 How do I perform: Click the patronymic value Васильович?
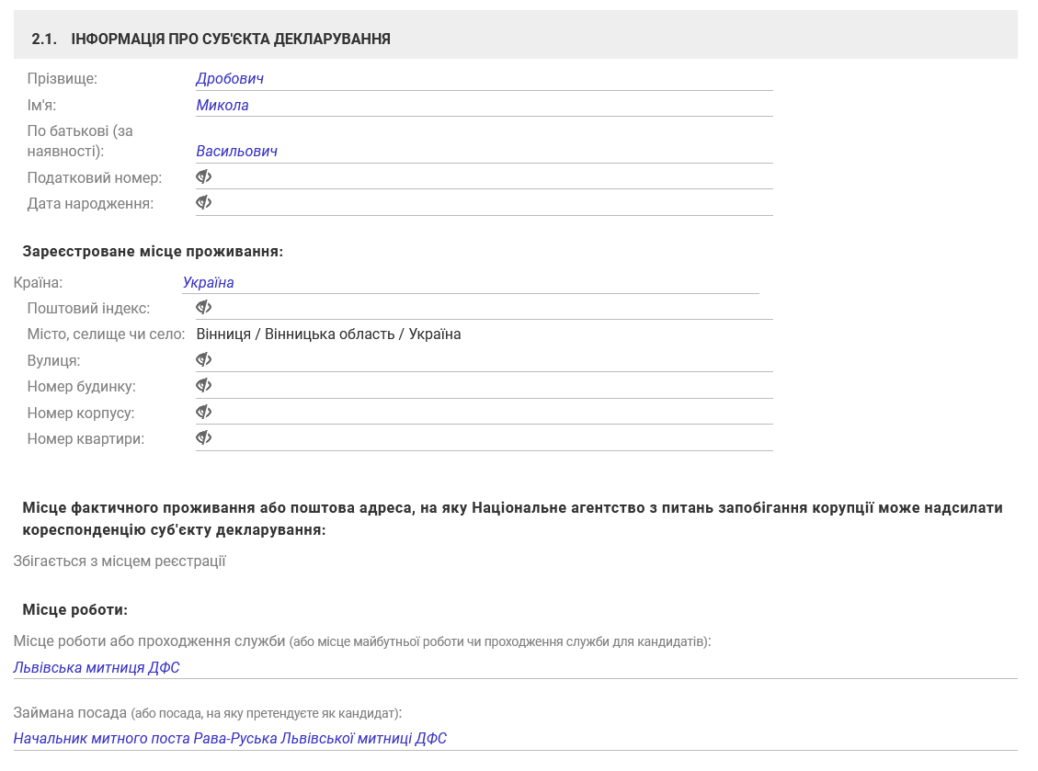coord(237,151)
